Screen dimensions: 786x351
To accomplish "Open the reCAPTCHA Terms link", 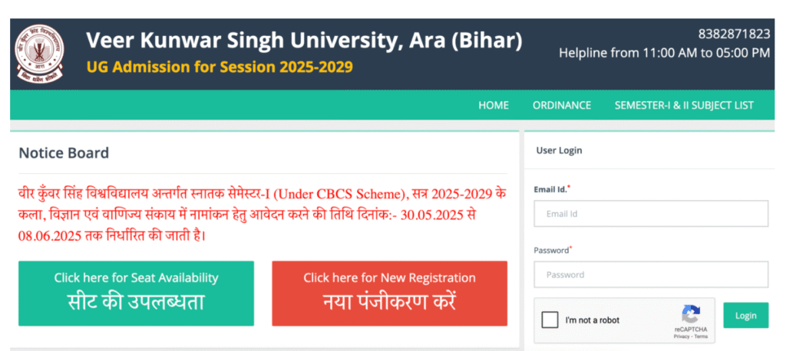I will [701, 337].
